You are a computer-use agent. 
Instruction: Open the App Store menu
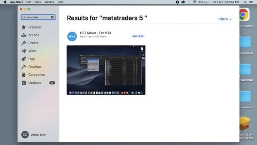pos(16,2)
